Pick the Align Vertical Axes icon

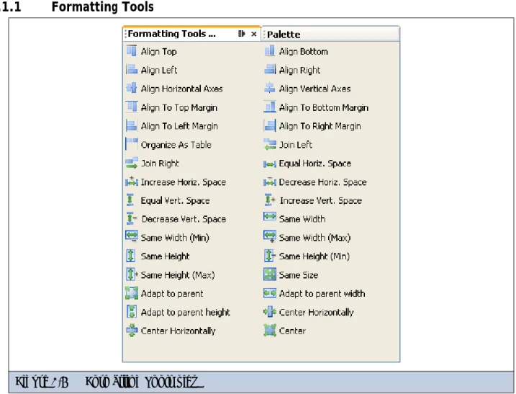tap(270, 89)
